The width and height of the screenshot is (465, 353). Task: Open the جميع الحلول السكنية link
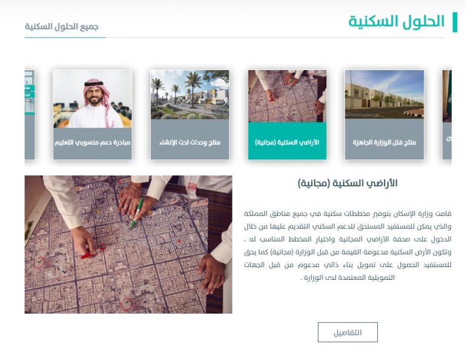pyautogui.click(x=61, y=27)
